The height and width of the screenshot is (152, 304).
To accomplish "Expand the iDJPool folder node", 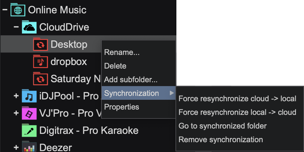I will tap(16, 96).
